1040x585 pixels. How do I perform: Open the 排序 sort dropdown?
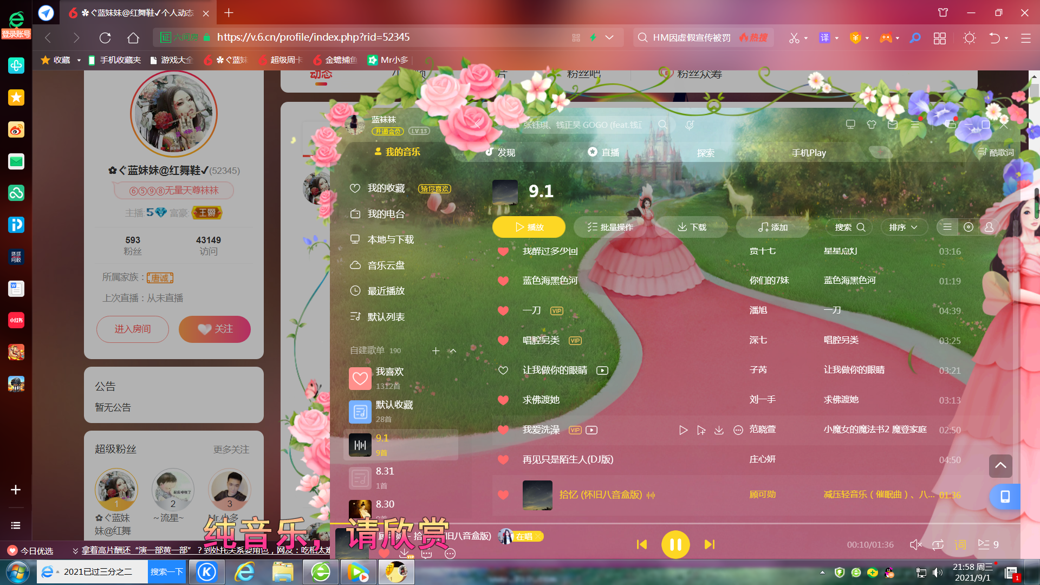[x=903, y=227]
